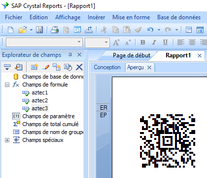Viewport: 207px width, 178px height.
Task: Click the Report Explorer toolbar icon
Action: click(200, 30)
